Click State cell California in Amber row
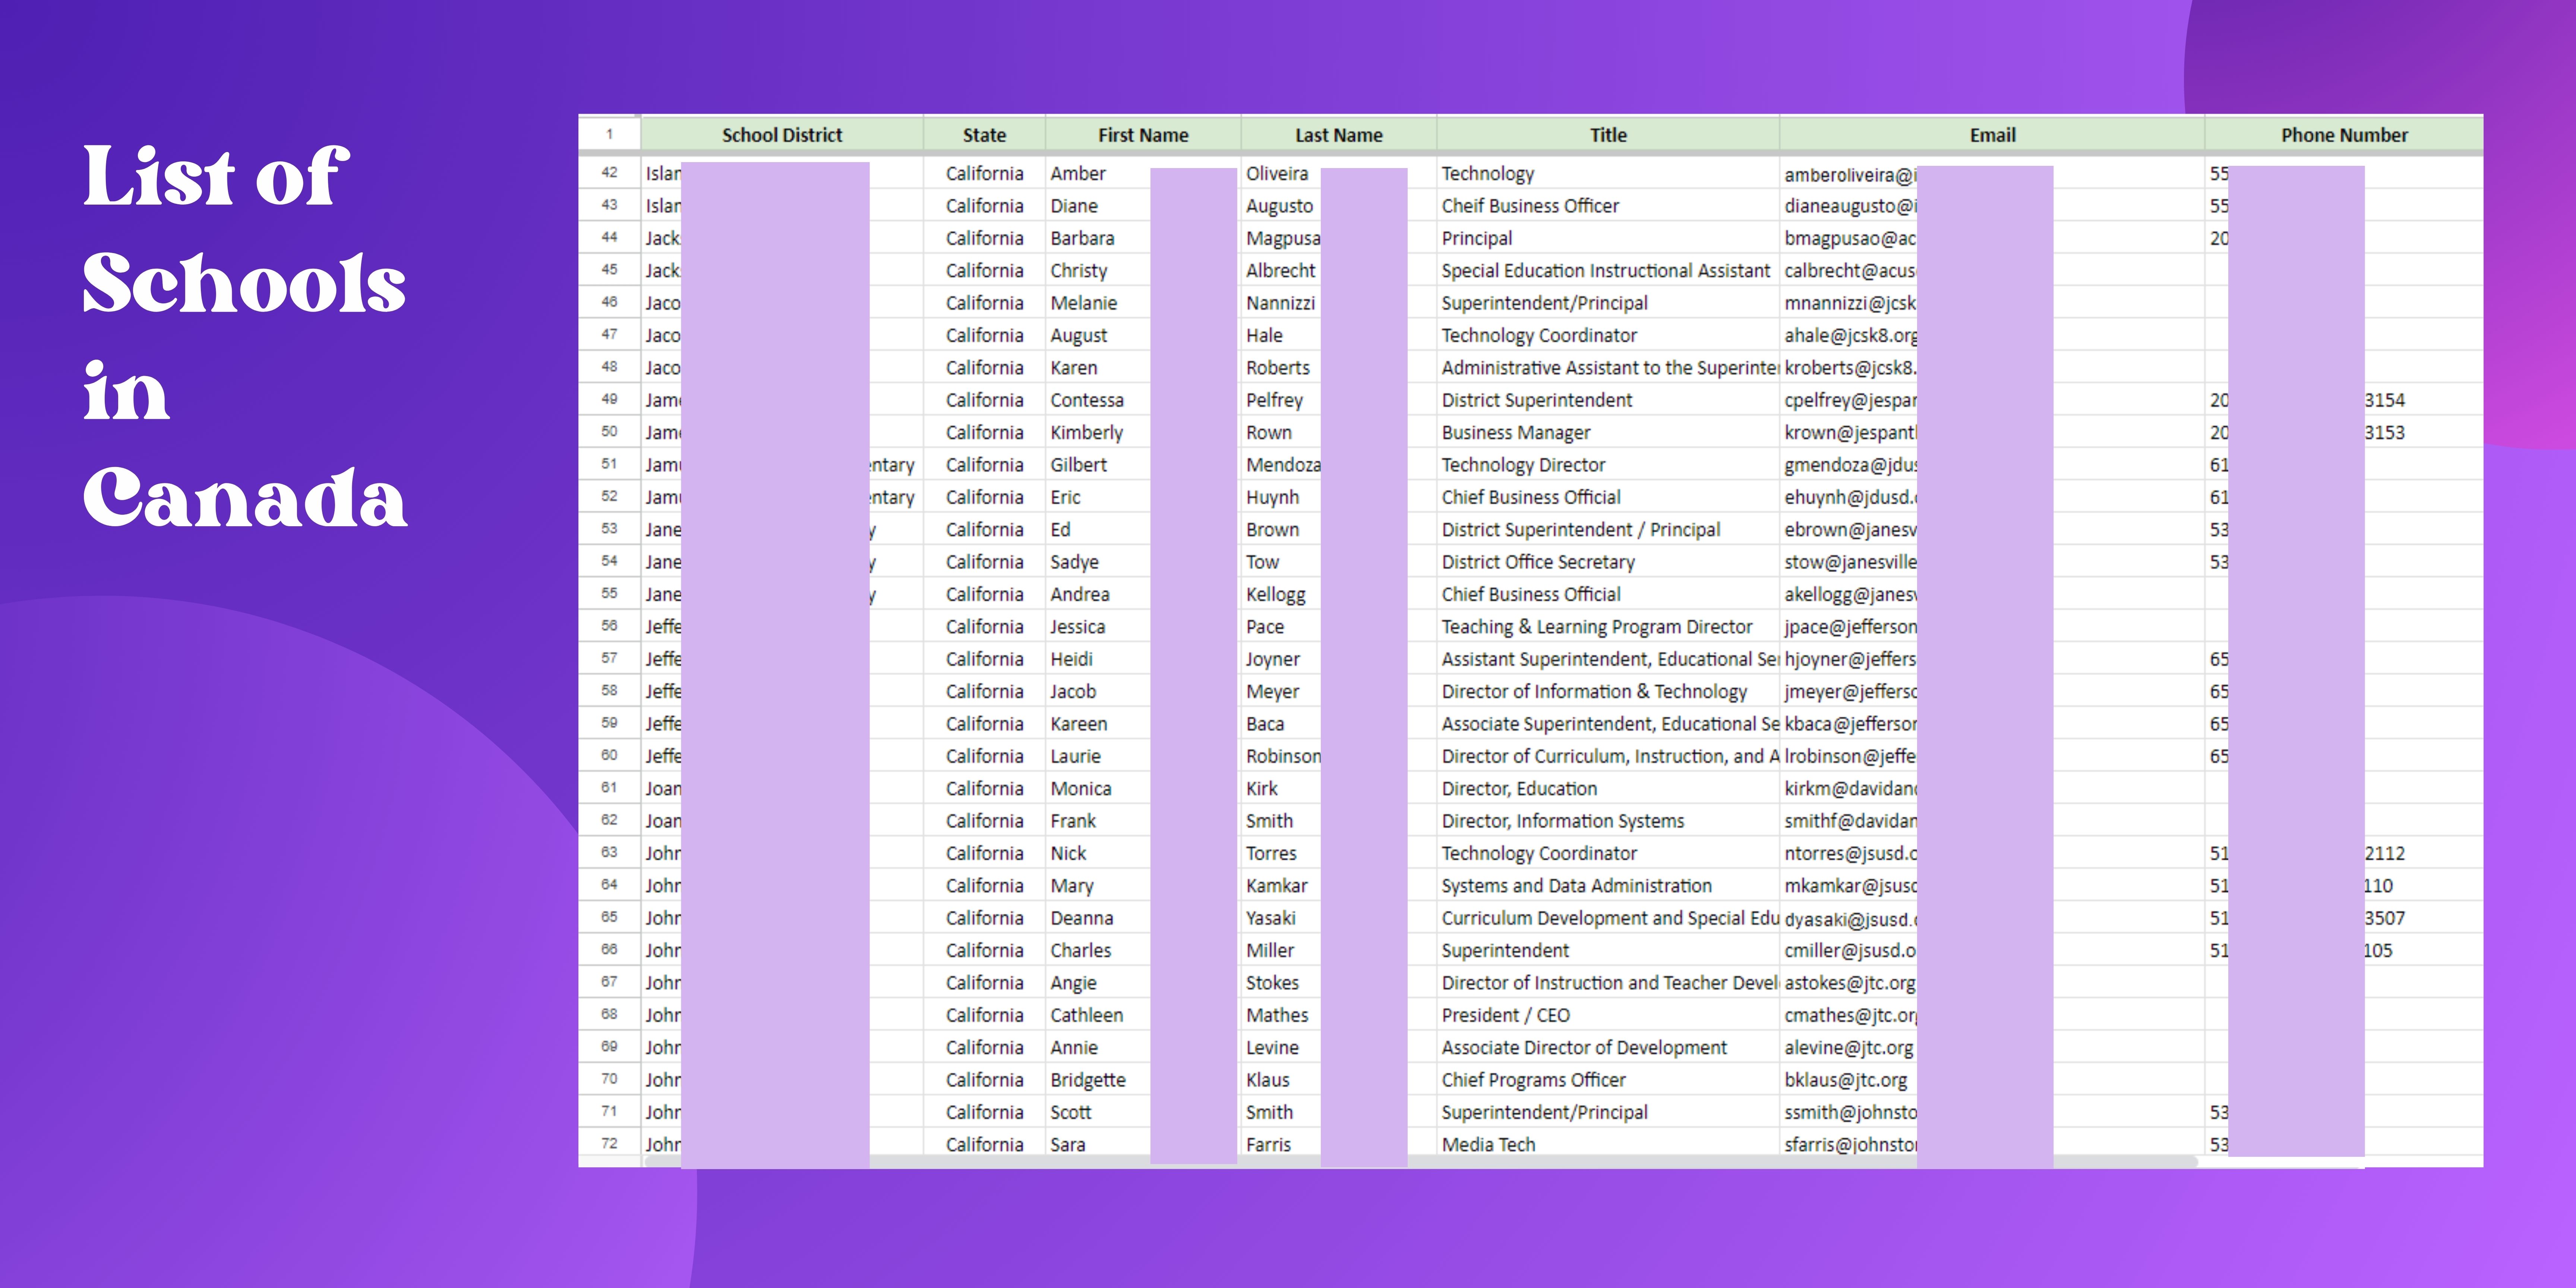Image resolution: width=2576 pixels, height=1288 pixels. click(984, 173)
